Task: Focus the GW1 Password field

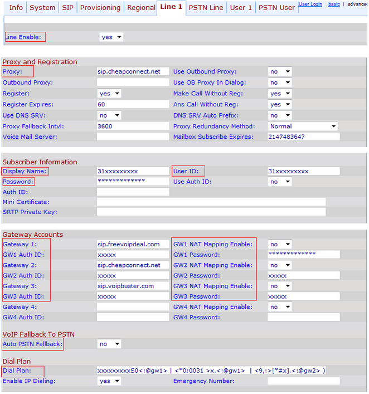Action: pyautogui.click(x=304, y=254)
